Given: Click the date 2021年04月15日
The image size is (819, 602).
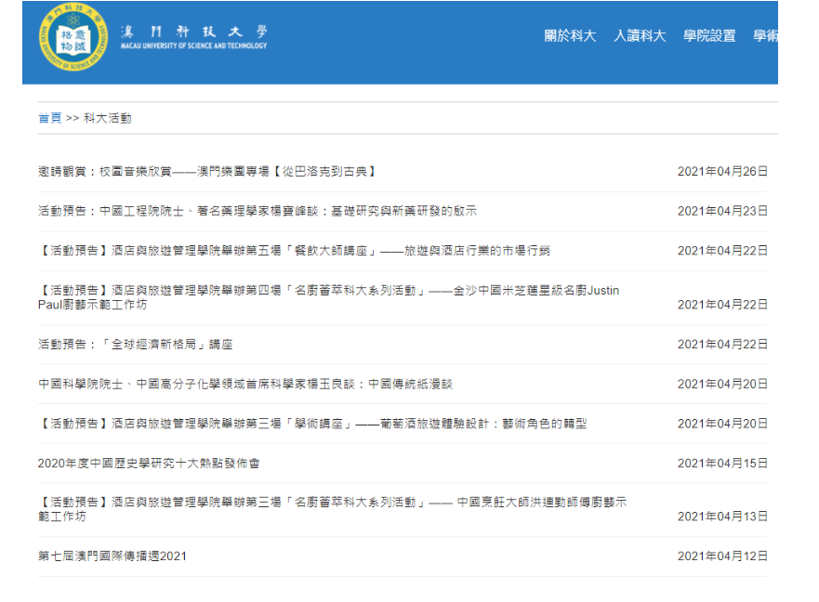Looking at the screenshot, I should click(x=722, y=464).
